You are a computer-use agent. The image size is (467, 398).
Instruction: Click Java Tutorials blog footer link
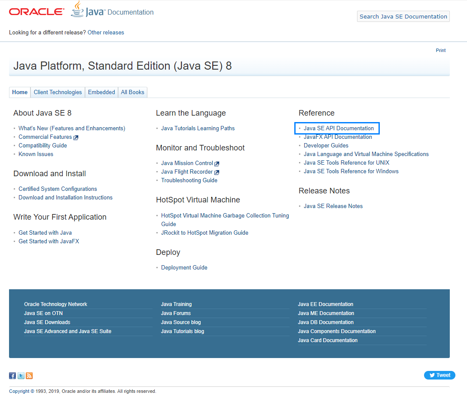point(183,331)
